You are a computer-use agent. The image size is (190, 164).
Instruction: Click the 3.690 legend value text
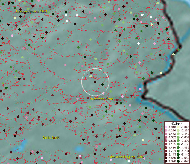click(172, 161)
